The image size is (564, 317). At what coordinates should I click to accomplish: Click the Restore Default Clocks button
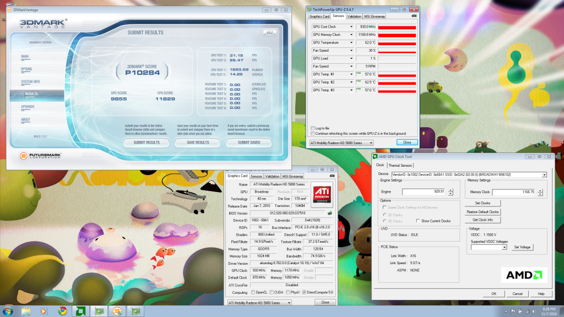(x=482, y=212)
